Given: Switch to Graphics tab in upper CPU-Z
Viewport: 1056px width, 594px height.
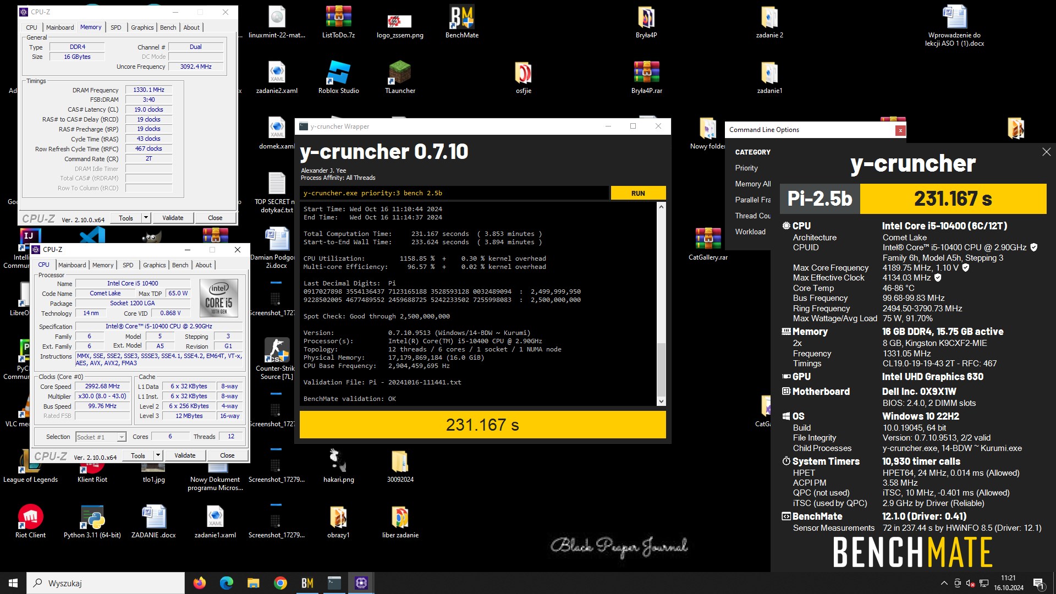Looking at the screenshot, I should click(x=142, y=28).
